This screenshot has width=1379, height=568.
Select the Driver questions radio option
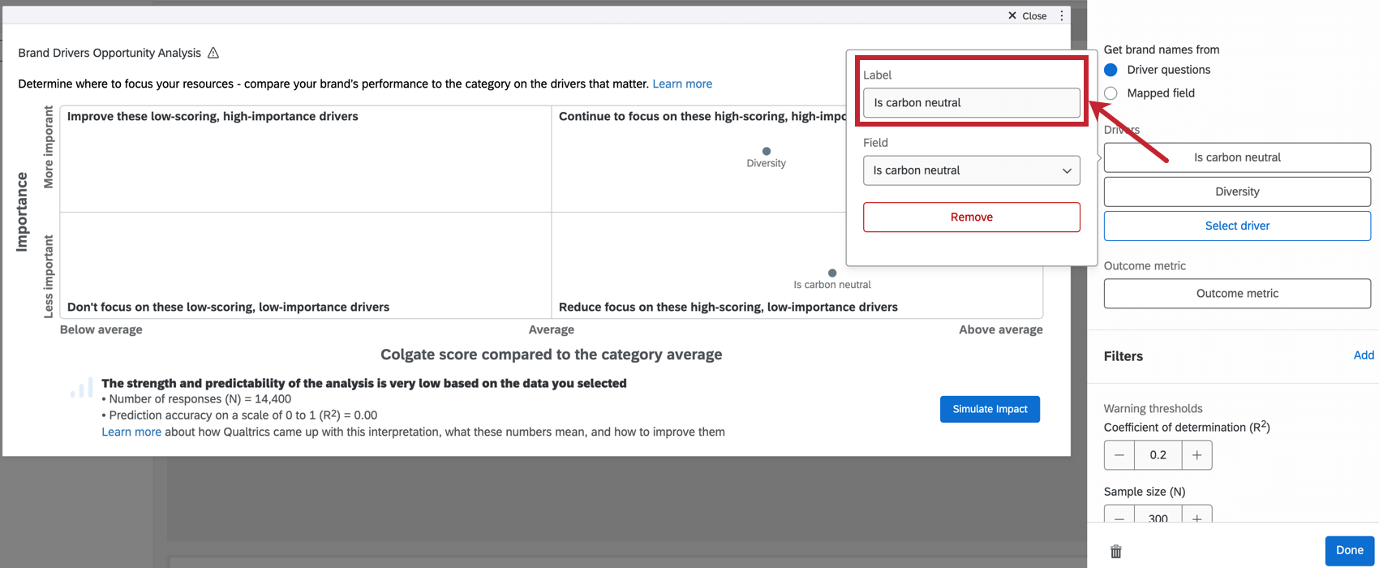[x=1111, y=70]
